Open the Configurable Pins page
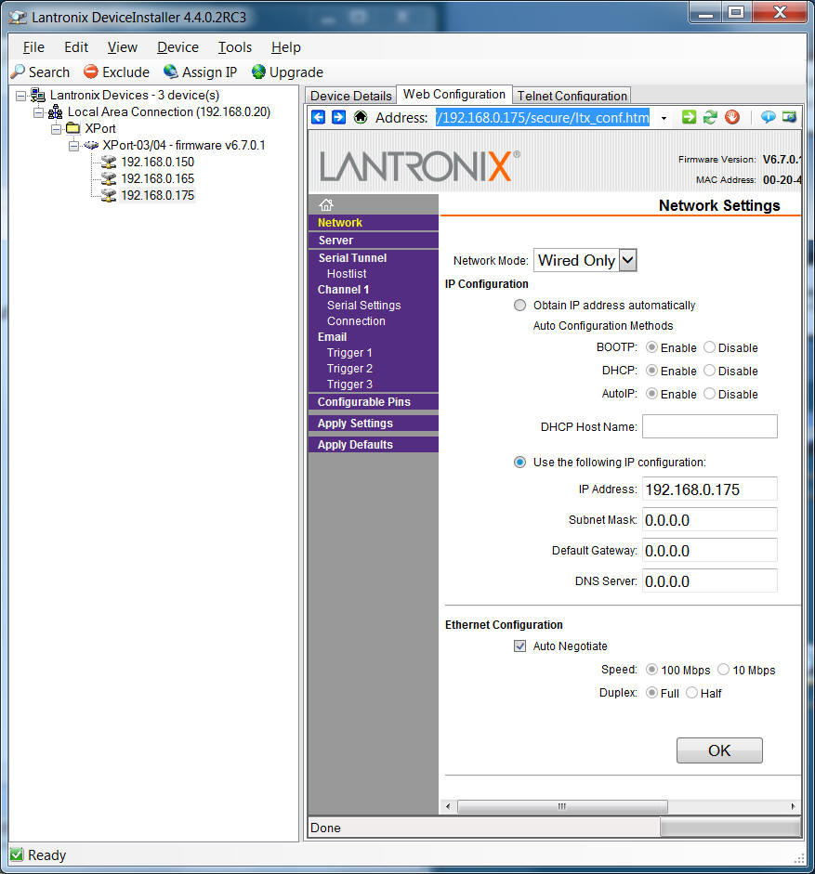 [x=363, y=402]
